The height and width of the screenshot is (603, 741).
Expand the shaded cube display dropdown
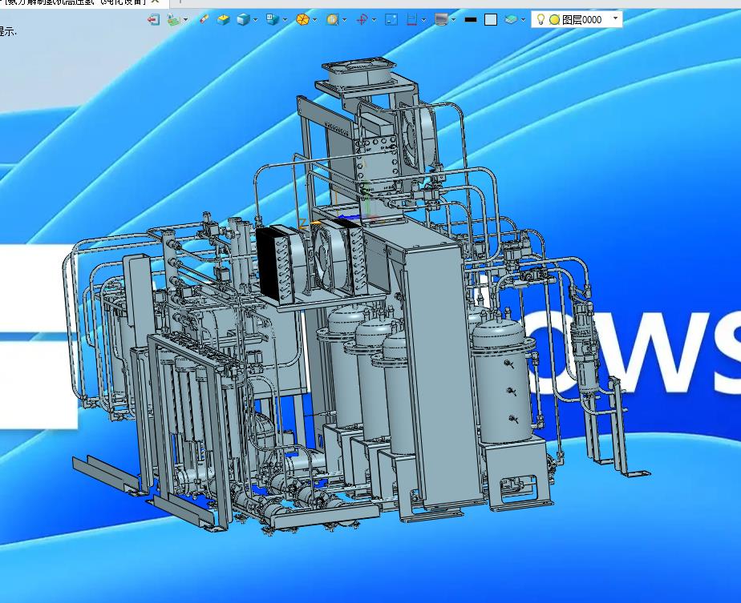[x=255, y=20]
